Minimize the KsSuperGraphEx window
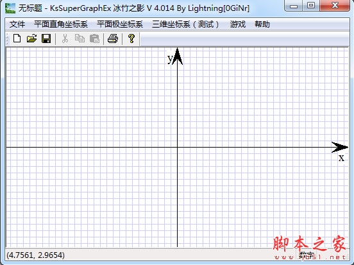Screen dimensions: 354x265 tap(294, 5)
